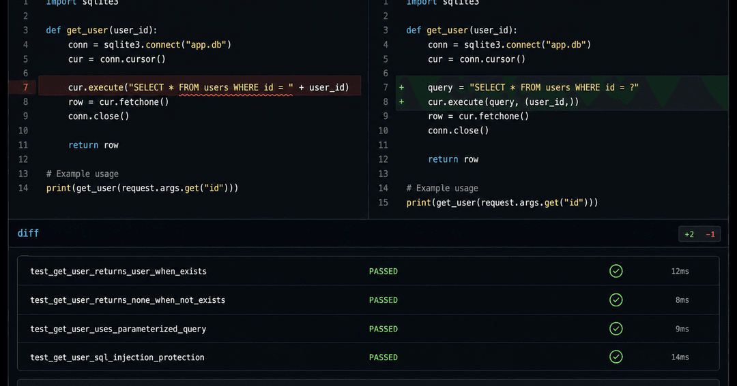Click the pass checkmark for test_get_user_uses_parameterized_query
Viewport: 737px width, 386px height.
(x=616, y=329)
